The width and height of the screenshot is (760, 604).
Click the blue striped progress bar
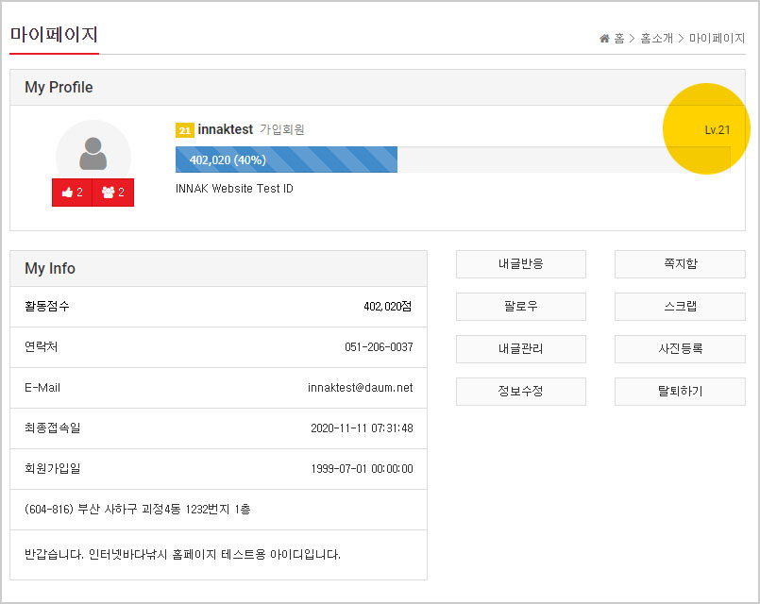(286, 159)
